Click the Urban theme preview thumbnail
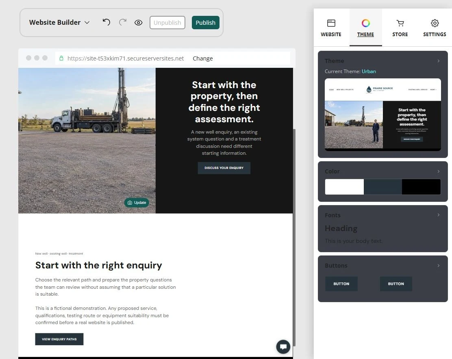Image resolution: width=452 pixels, height=359 pixels. (x=383, y=115)
